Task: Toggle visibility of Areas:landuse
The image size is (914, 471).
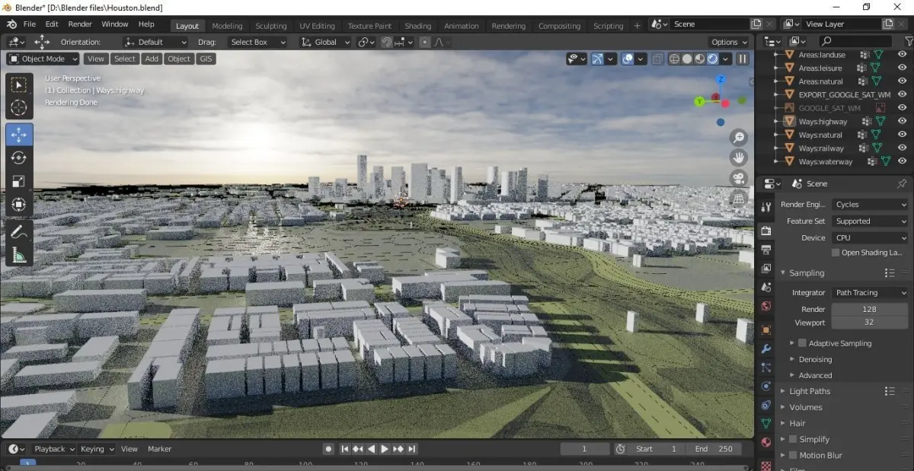Action: pyautogui.click(x=903, y=55)
